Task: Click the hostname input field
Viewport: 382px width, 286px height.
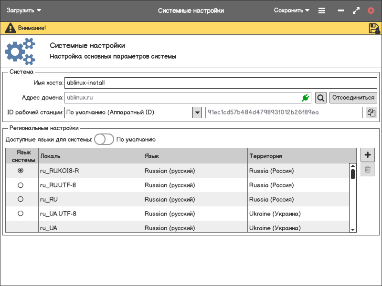Action: 221,82
